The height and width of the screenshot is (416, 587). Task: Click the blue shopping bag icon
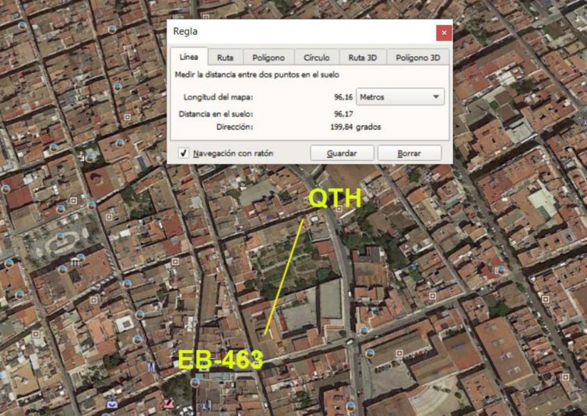[x=111, y=403]
